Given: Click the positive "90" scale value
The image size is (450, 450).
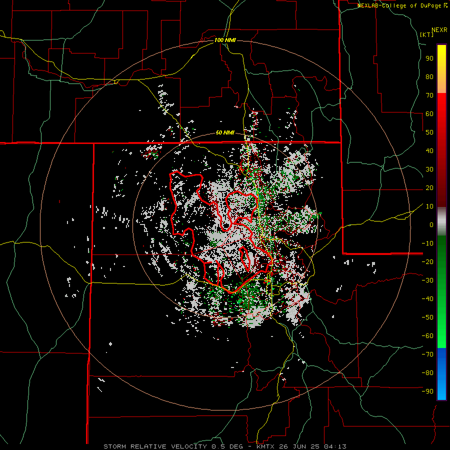Looking at the screenshot, I should point(429,58).
